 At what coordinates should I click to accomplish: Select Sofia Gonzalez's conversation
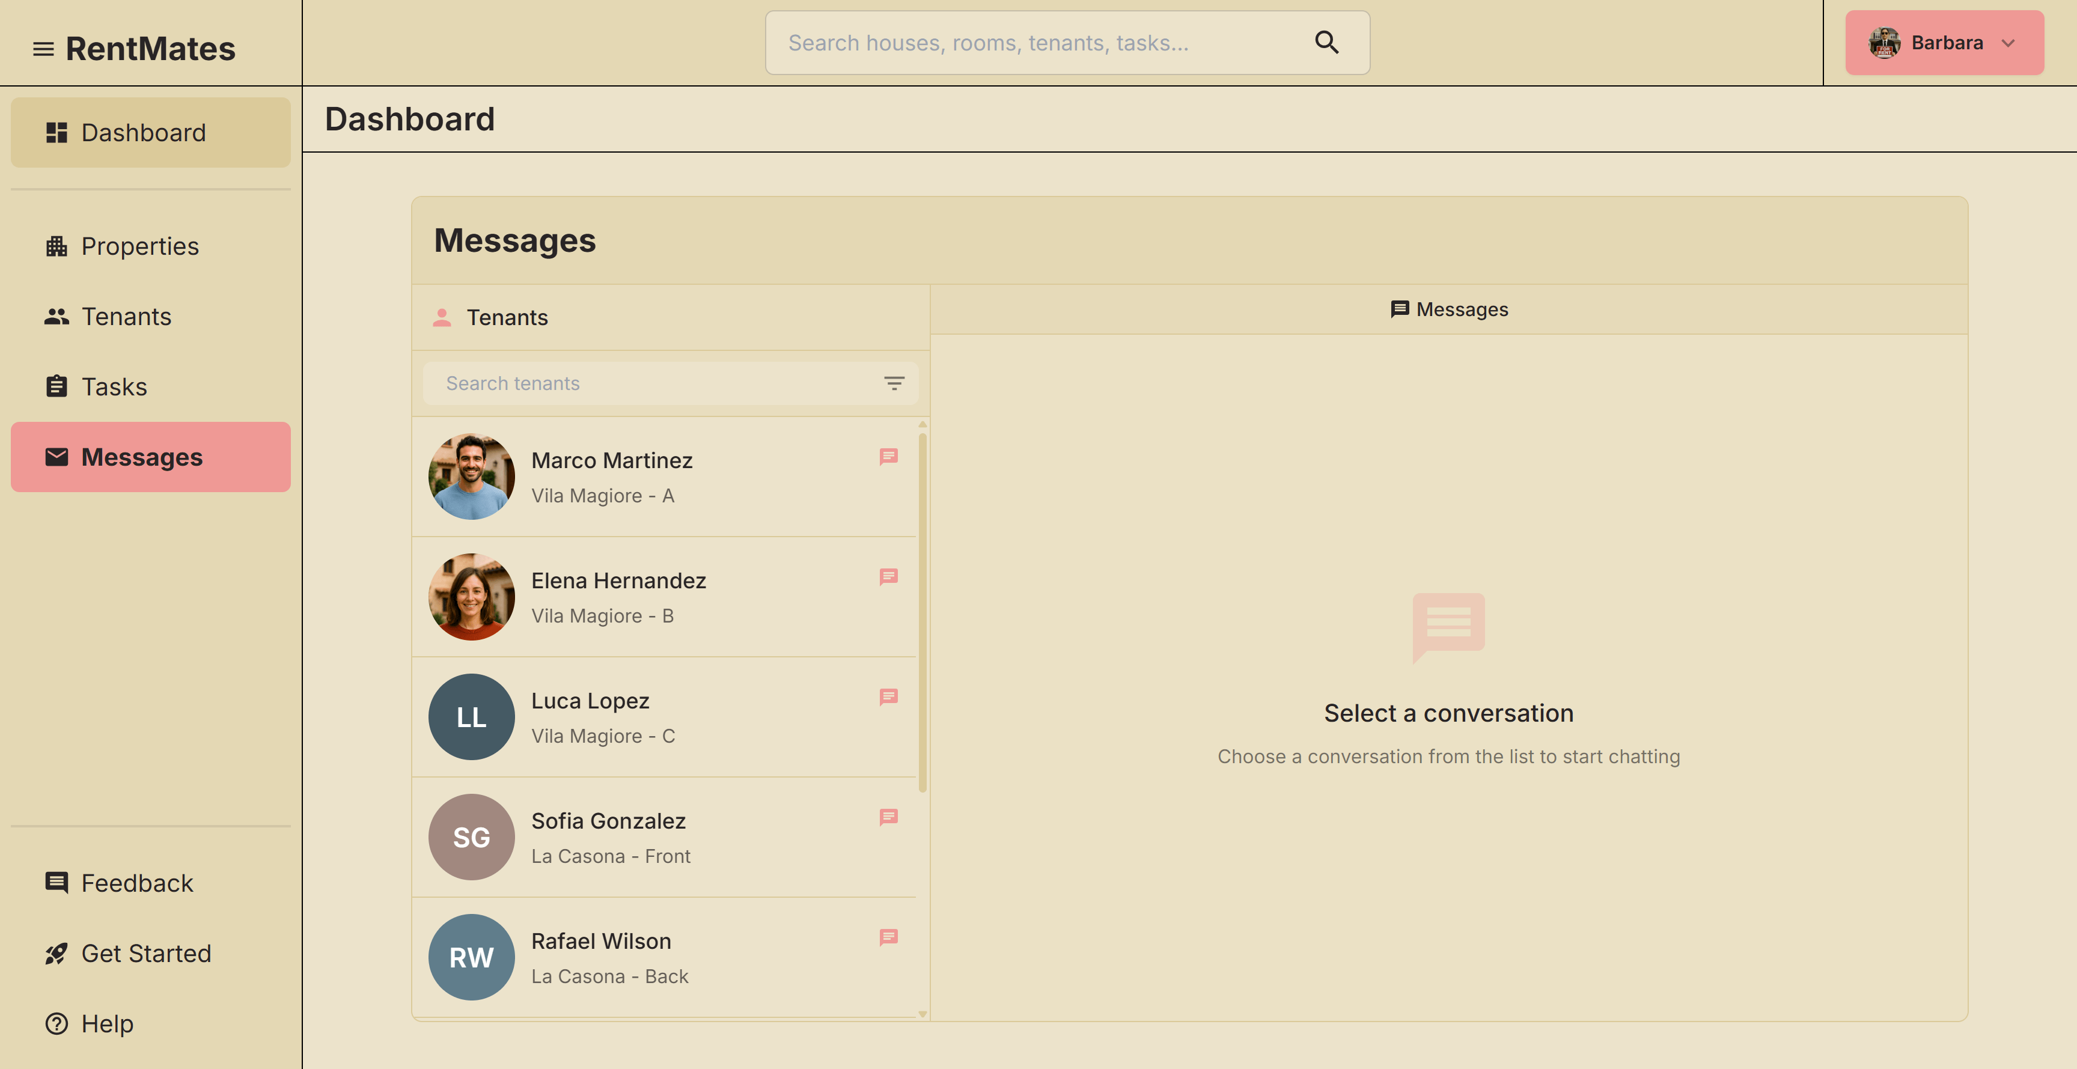click(x=661, y=837)
